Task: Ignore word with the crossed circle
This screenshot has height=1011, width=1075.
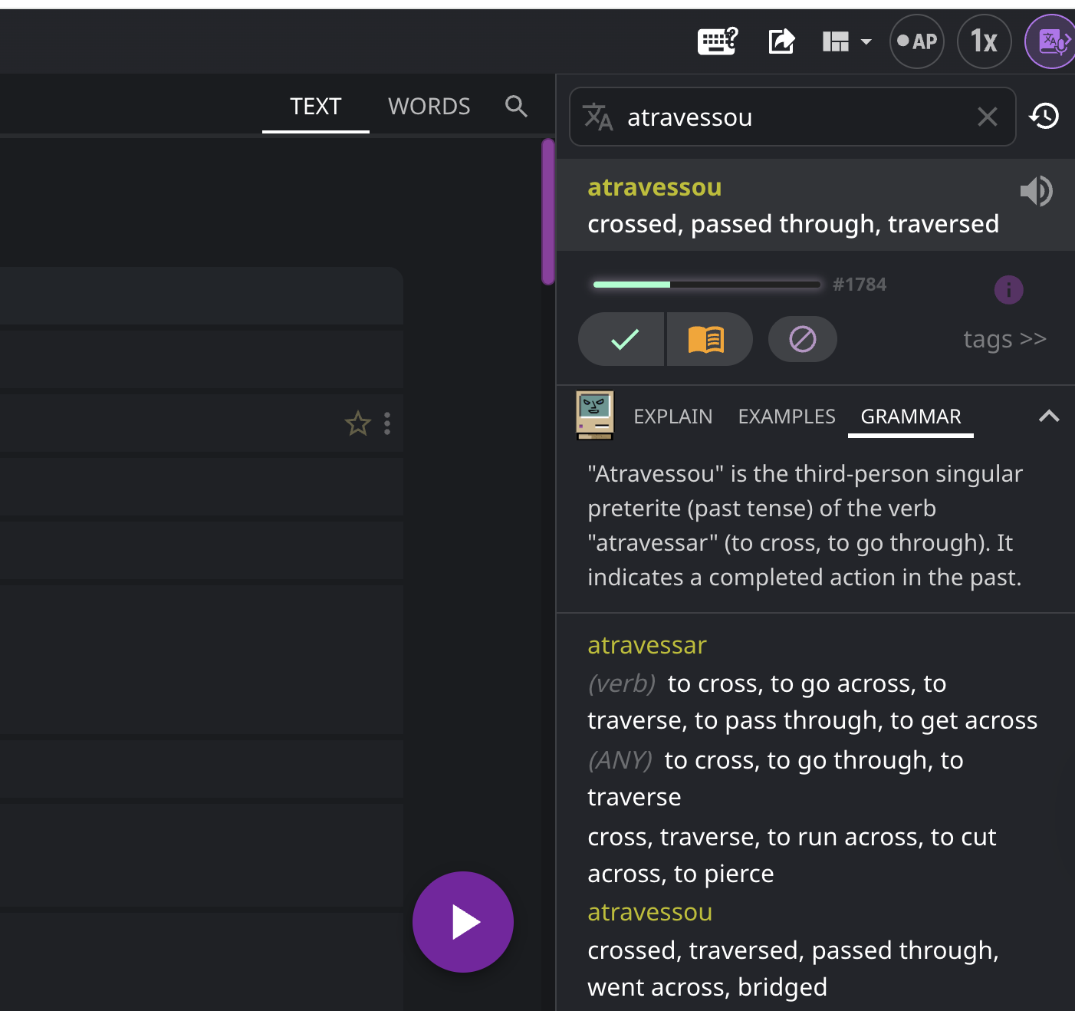Action: (x=802, y=339)
